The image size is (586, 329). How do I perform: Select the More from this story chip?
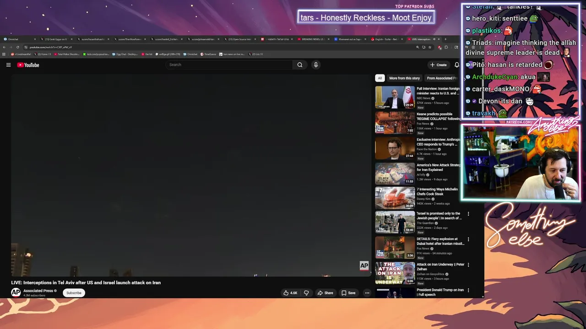tap(404, 78)
